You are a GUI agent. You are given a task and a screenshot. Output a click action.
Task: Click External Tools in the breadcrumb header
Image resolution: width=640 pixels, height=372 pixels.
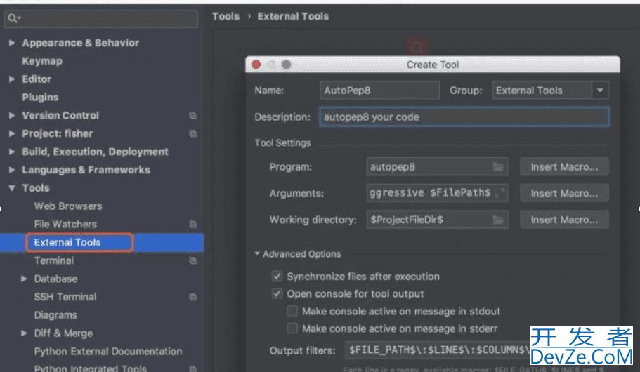click(x=293, y=16)
